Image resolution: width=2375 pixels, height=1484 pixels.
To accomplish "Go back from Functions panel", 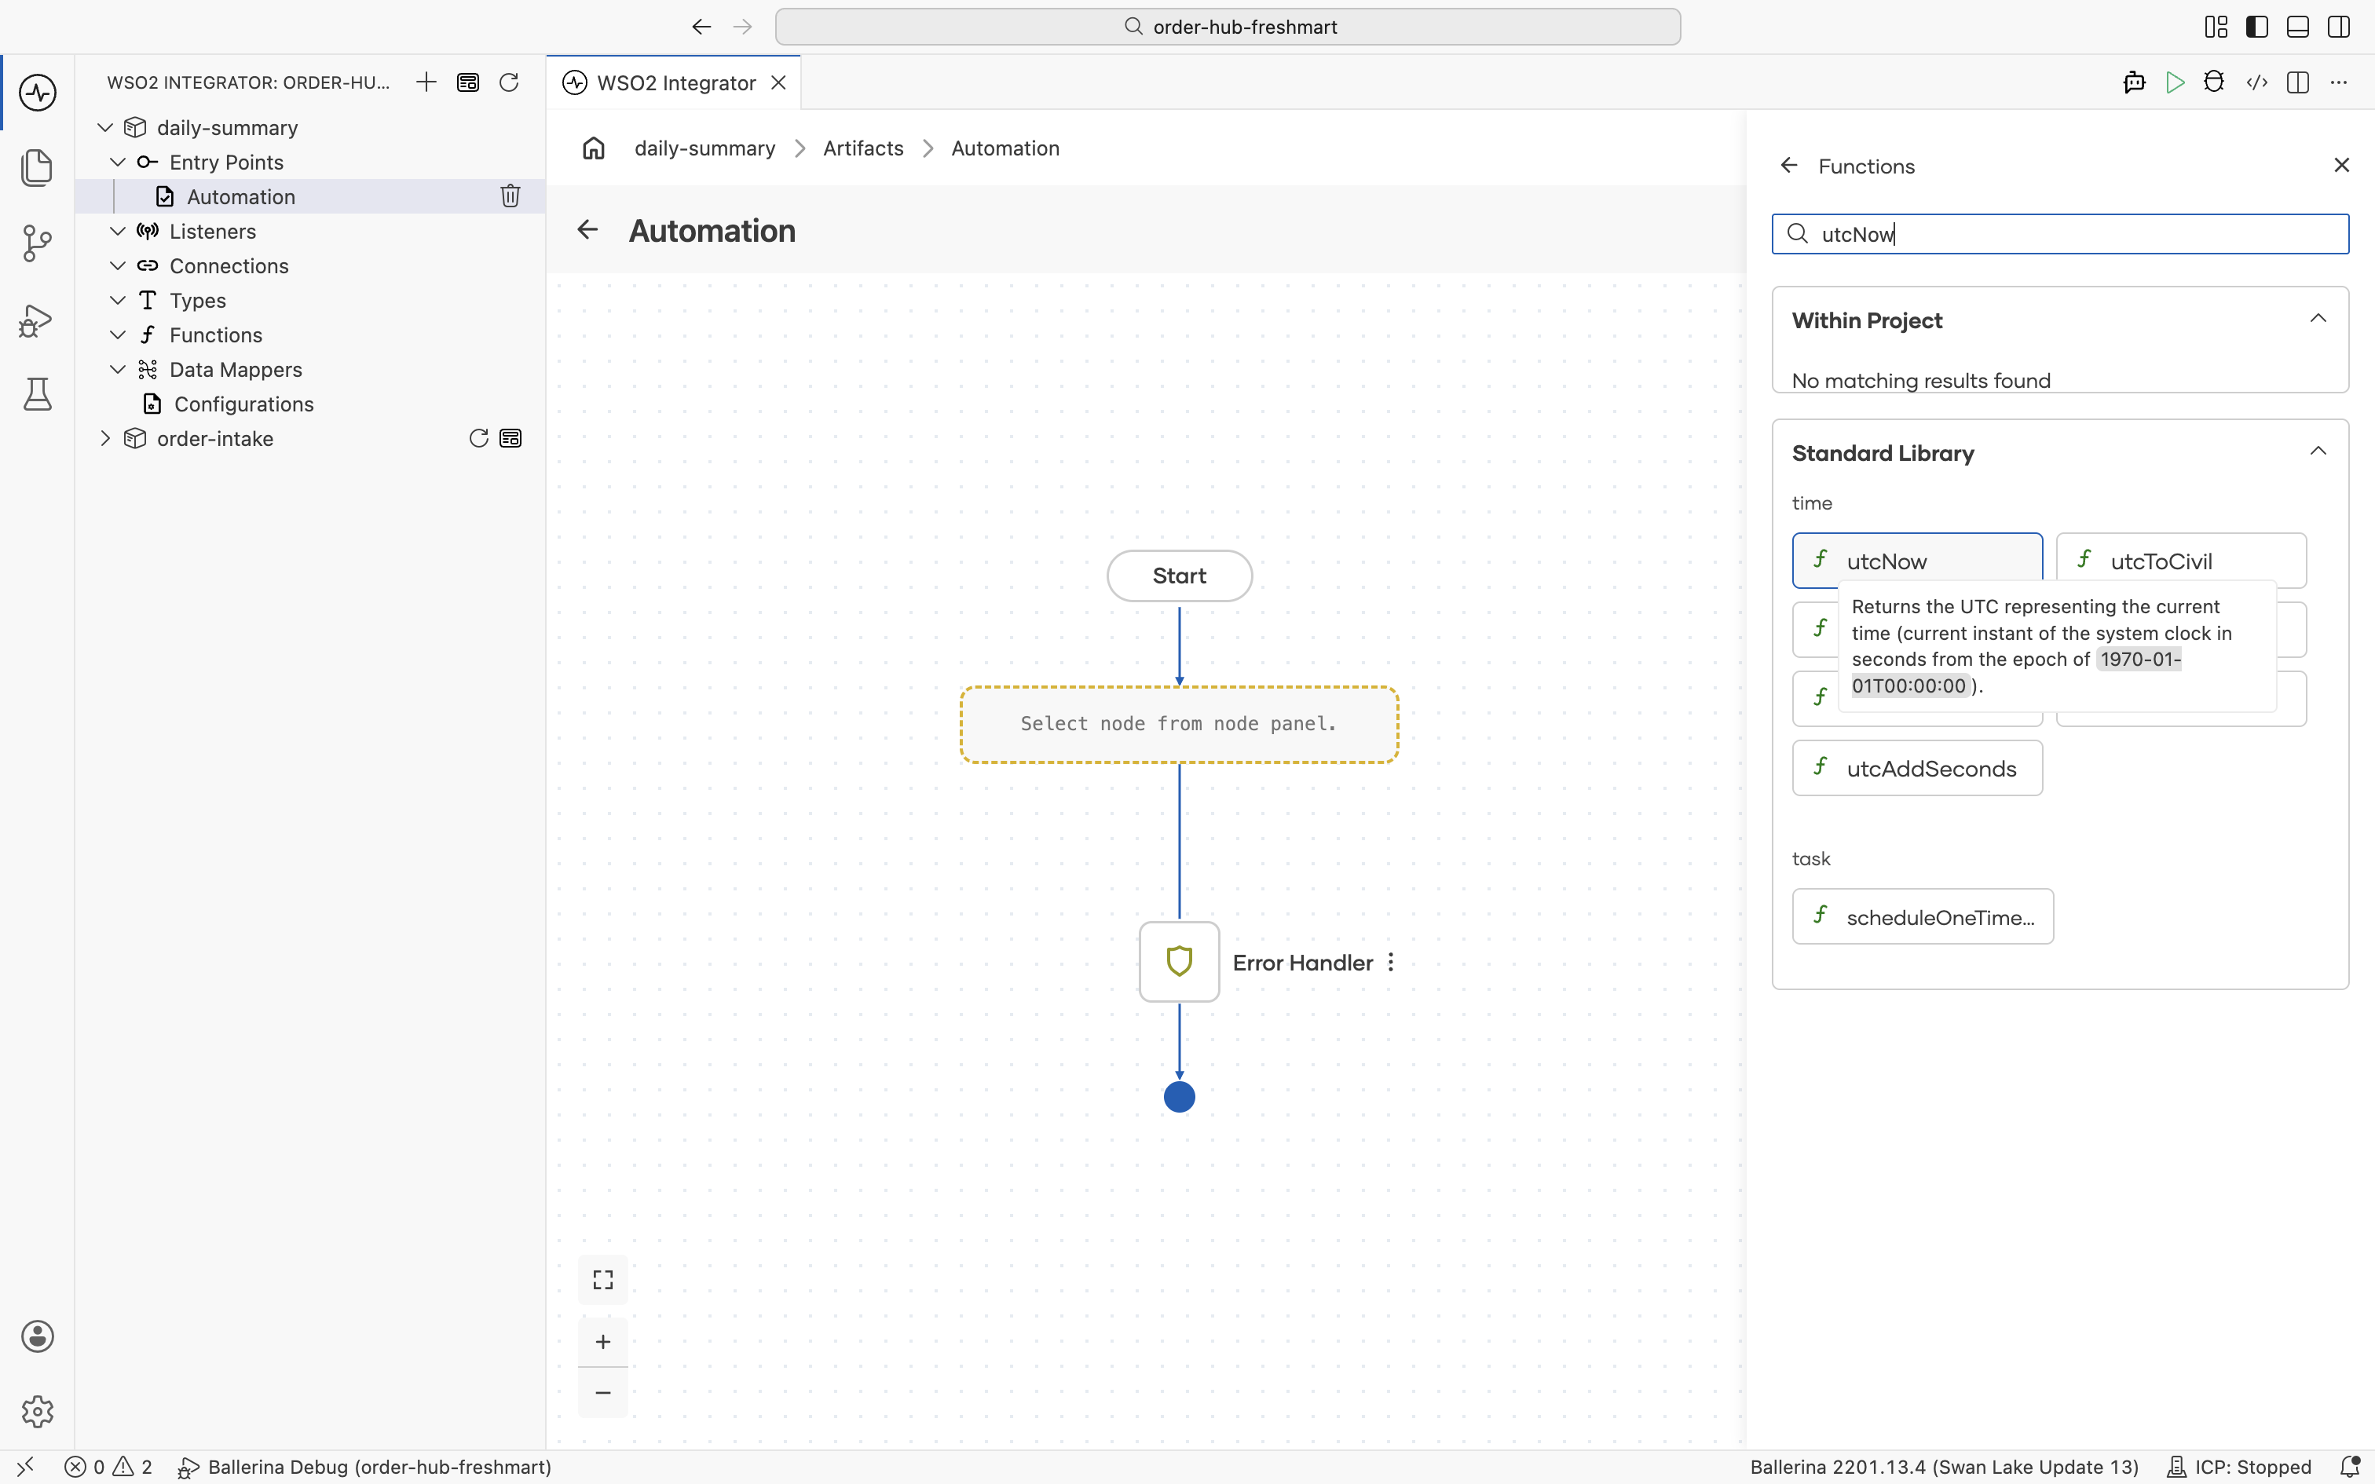I will (1789, 166).
